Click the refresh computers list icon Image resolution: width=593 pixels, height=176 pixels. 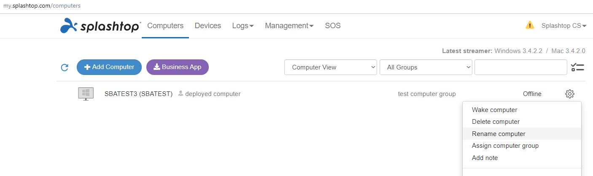pos(65,67)
